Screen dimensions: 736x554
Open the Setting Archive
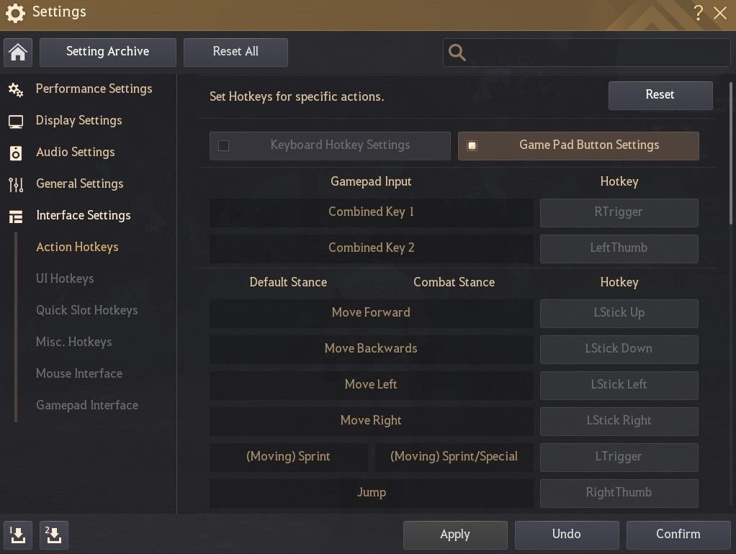(107, 52)
